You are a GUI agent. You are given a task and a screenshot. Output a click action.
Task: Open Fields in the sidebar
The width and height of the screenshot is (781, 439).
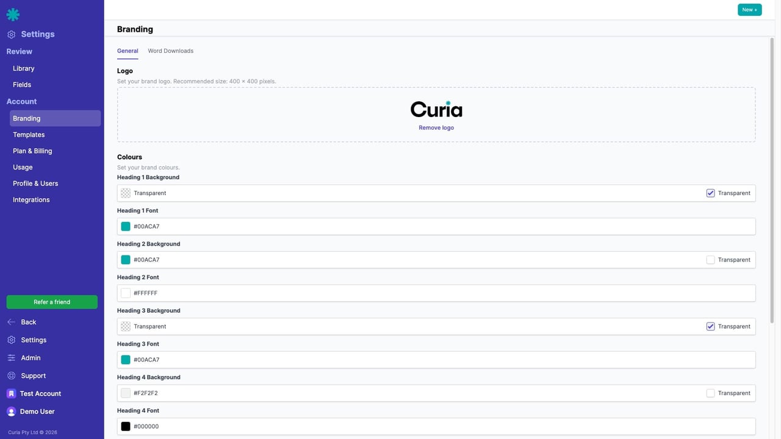(x=22, y=85)
